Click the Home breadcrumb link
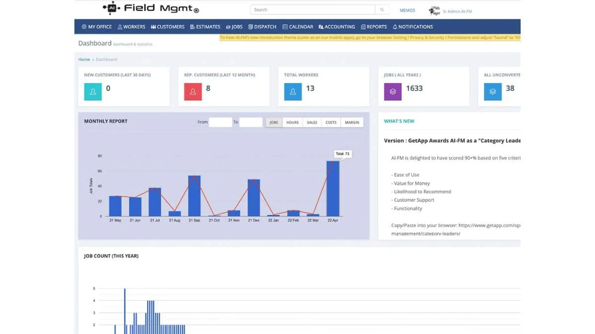Image resolution: width=595 pixels, height=334 pixels. coord(84,59)
